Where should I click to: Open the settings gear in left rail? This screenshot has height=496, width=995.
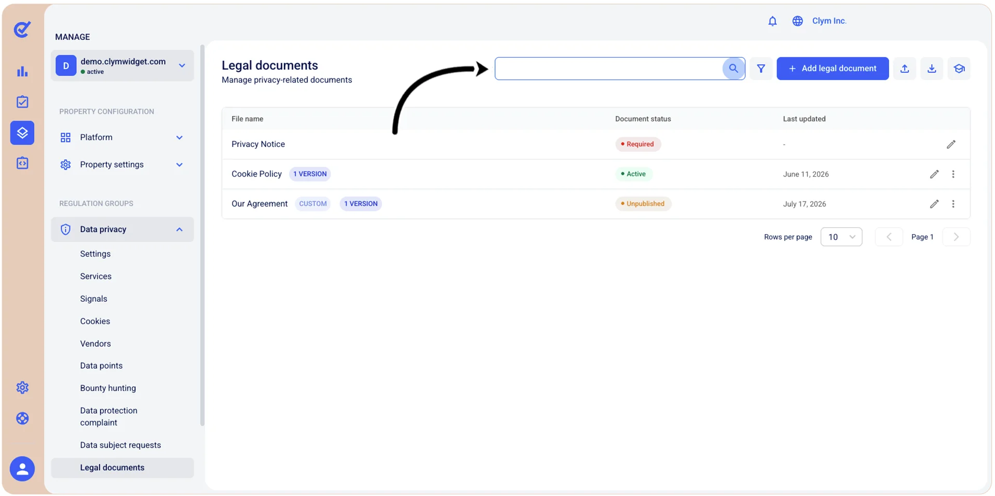(22, 387)
